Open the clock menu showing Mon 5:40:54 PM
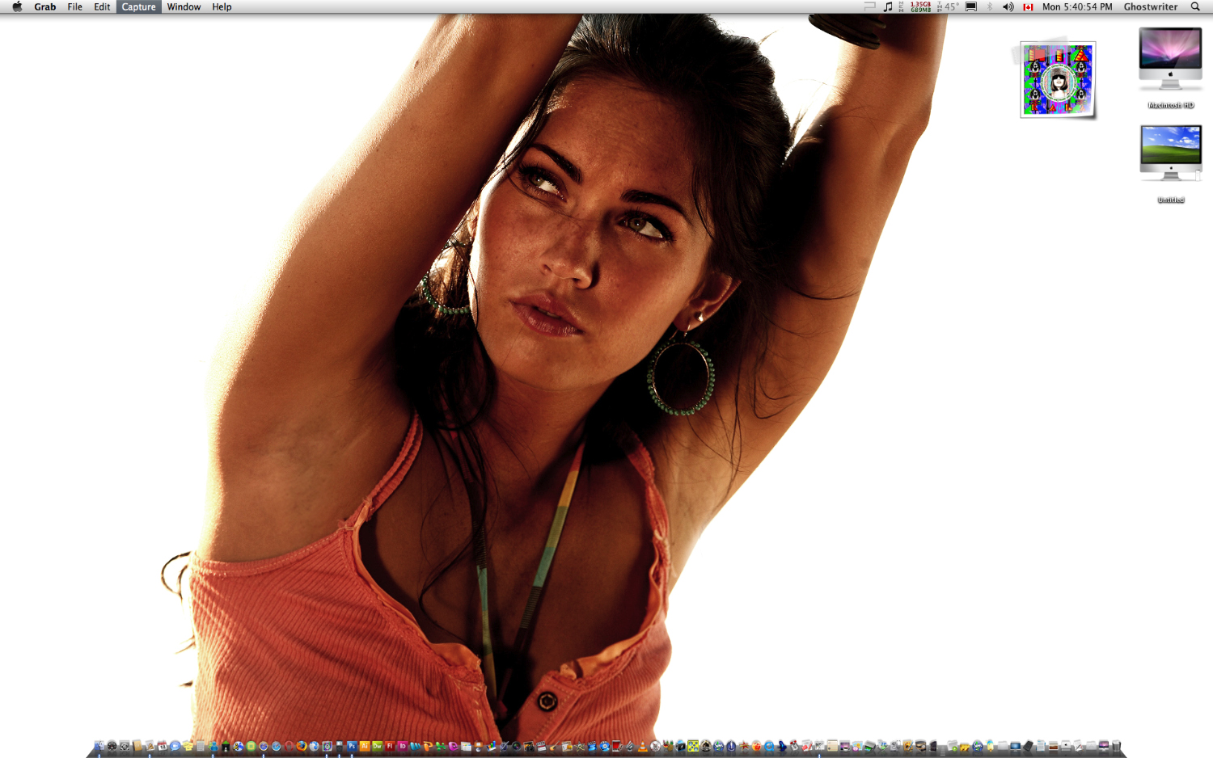This screenshot has height=758, width=1213. tap(1077, 6)
